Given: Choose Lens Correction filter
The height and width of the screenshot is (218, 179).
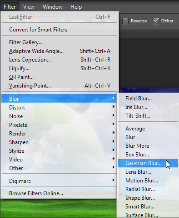Looking at the screenshot, I should point(60,60).
